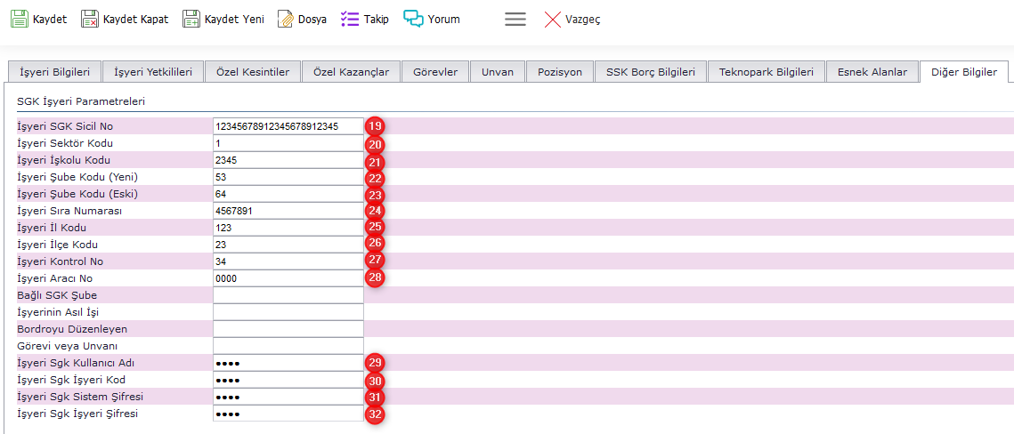Select the Bordroyu Düzenleyen text box
The width and height of the screenshot is (1014, 434).
(288, 329)
